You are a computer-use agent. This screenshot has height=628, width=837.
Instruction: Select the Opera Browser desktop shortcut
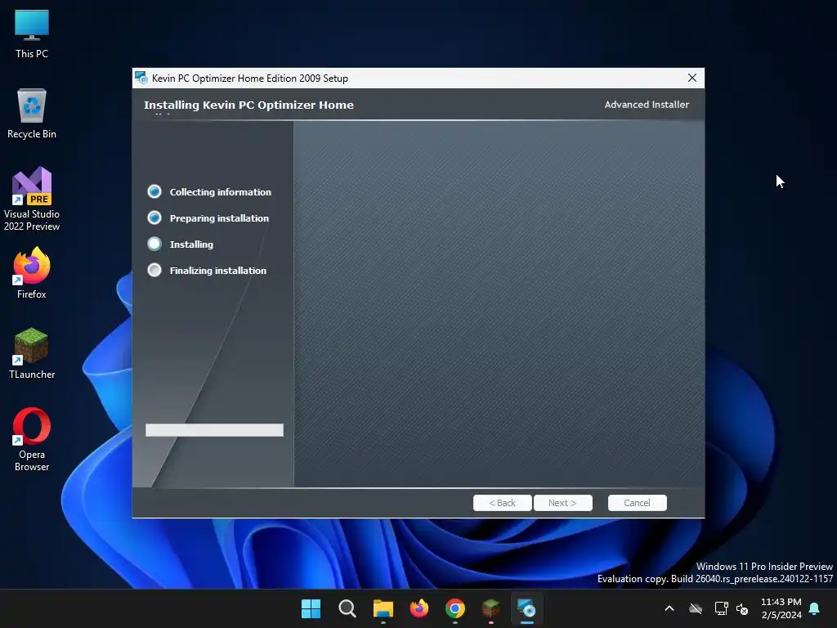[32, 439]
